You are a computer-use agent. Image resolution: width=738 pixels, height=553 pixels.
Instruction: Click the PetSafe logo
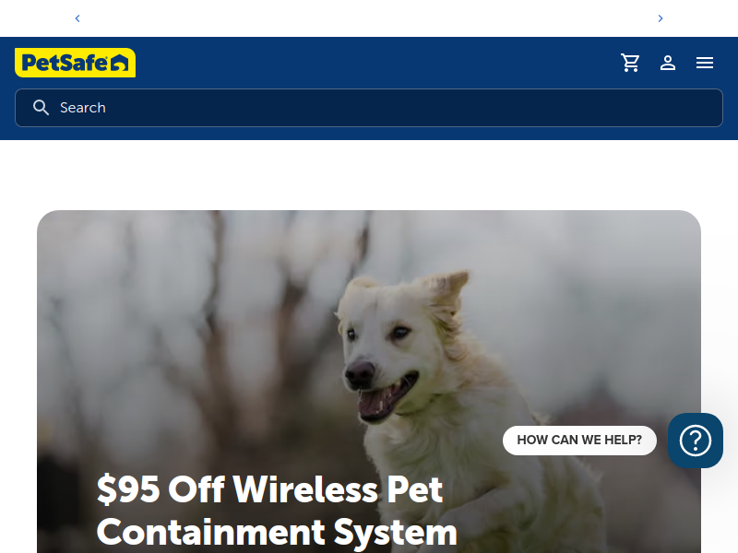click(x=76, y=63)
